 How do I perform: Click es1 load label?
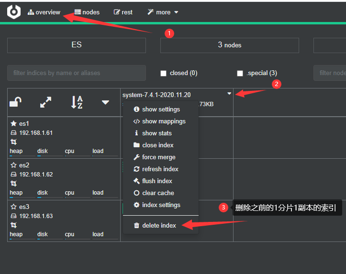click(98, 151)
